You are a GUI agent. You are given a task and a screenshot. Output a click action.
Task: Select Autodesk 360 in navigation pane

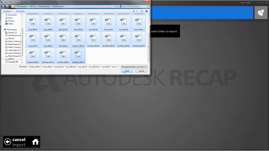coord(13,62)
